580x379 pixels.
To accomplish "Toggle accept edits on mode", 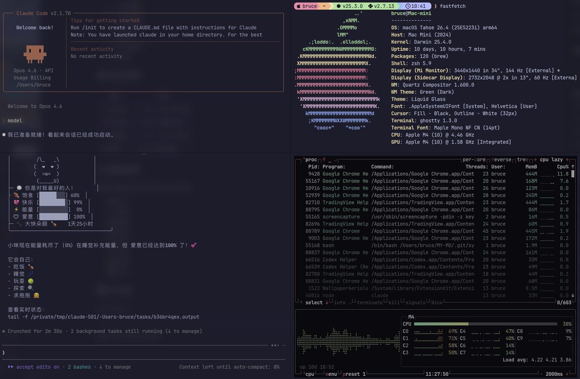I will [38, 367].
